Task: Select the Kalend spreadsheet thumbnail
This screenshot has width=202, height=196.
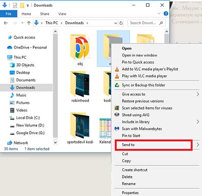Action: click(x=105, y=128)
